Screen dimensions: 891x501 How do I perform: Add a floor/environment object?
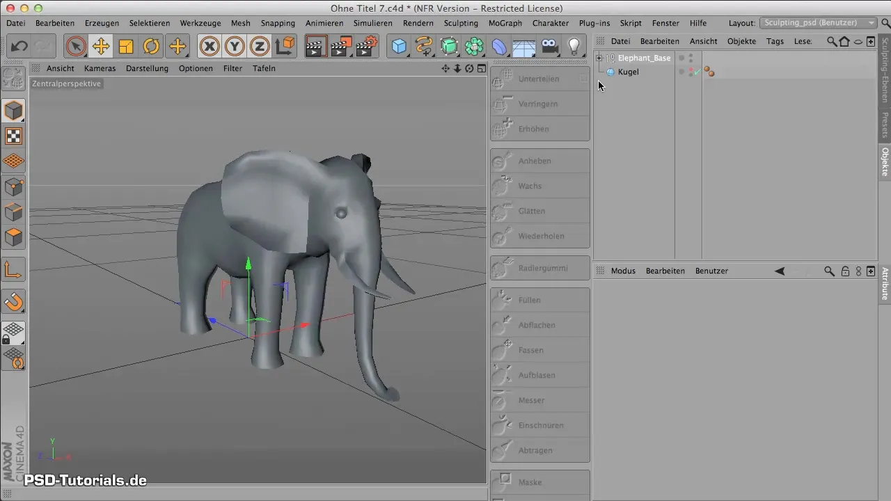pyautogui.click(x=523, y=47)
